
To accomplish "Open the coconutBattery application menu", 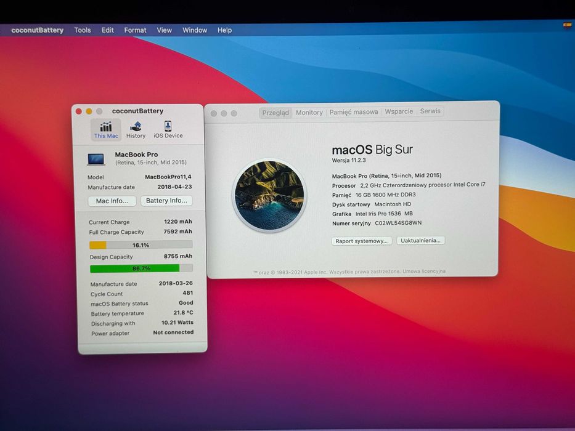I will [37, 30].
